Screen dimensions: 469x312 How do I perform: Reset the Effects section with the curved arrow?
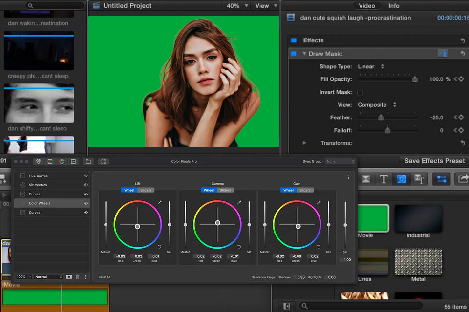[x=463, y=40]
